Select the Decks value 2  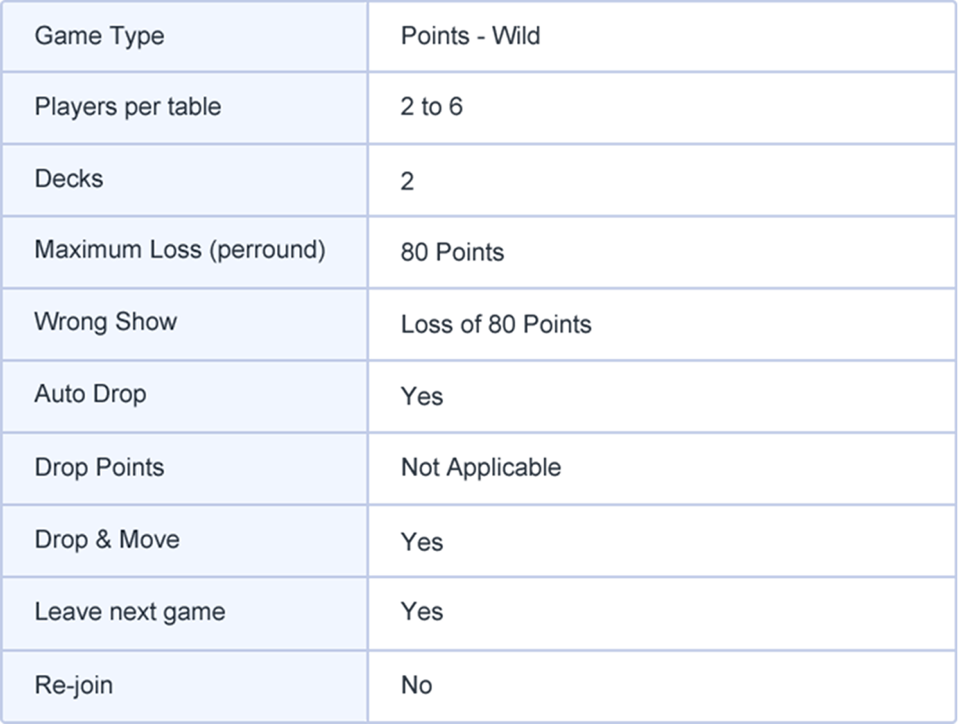(x=408, y=181)
